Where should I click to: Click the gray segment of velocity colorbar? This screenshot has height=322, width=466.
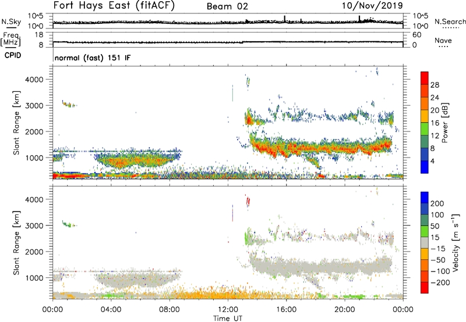pos(425,243)
